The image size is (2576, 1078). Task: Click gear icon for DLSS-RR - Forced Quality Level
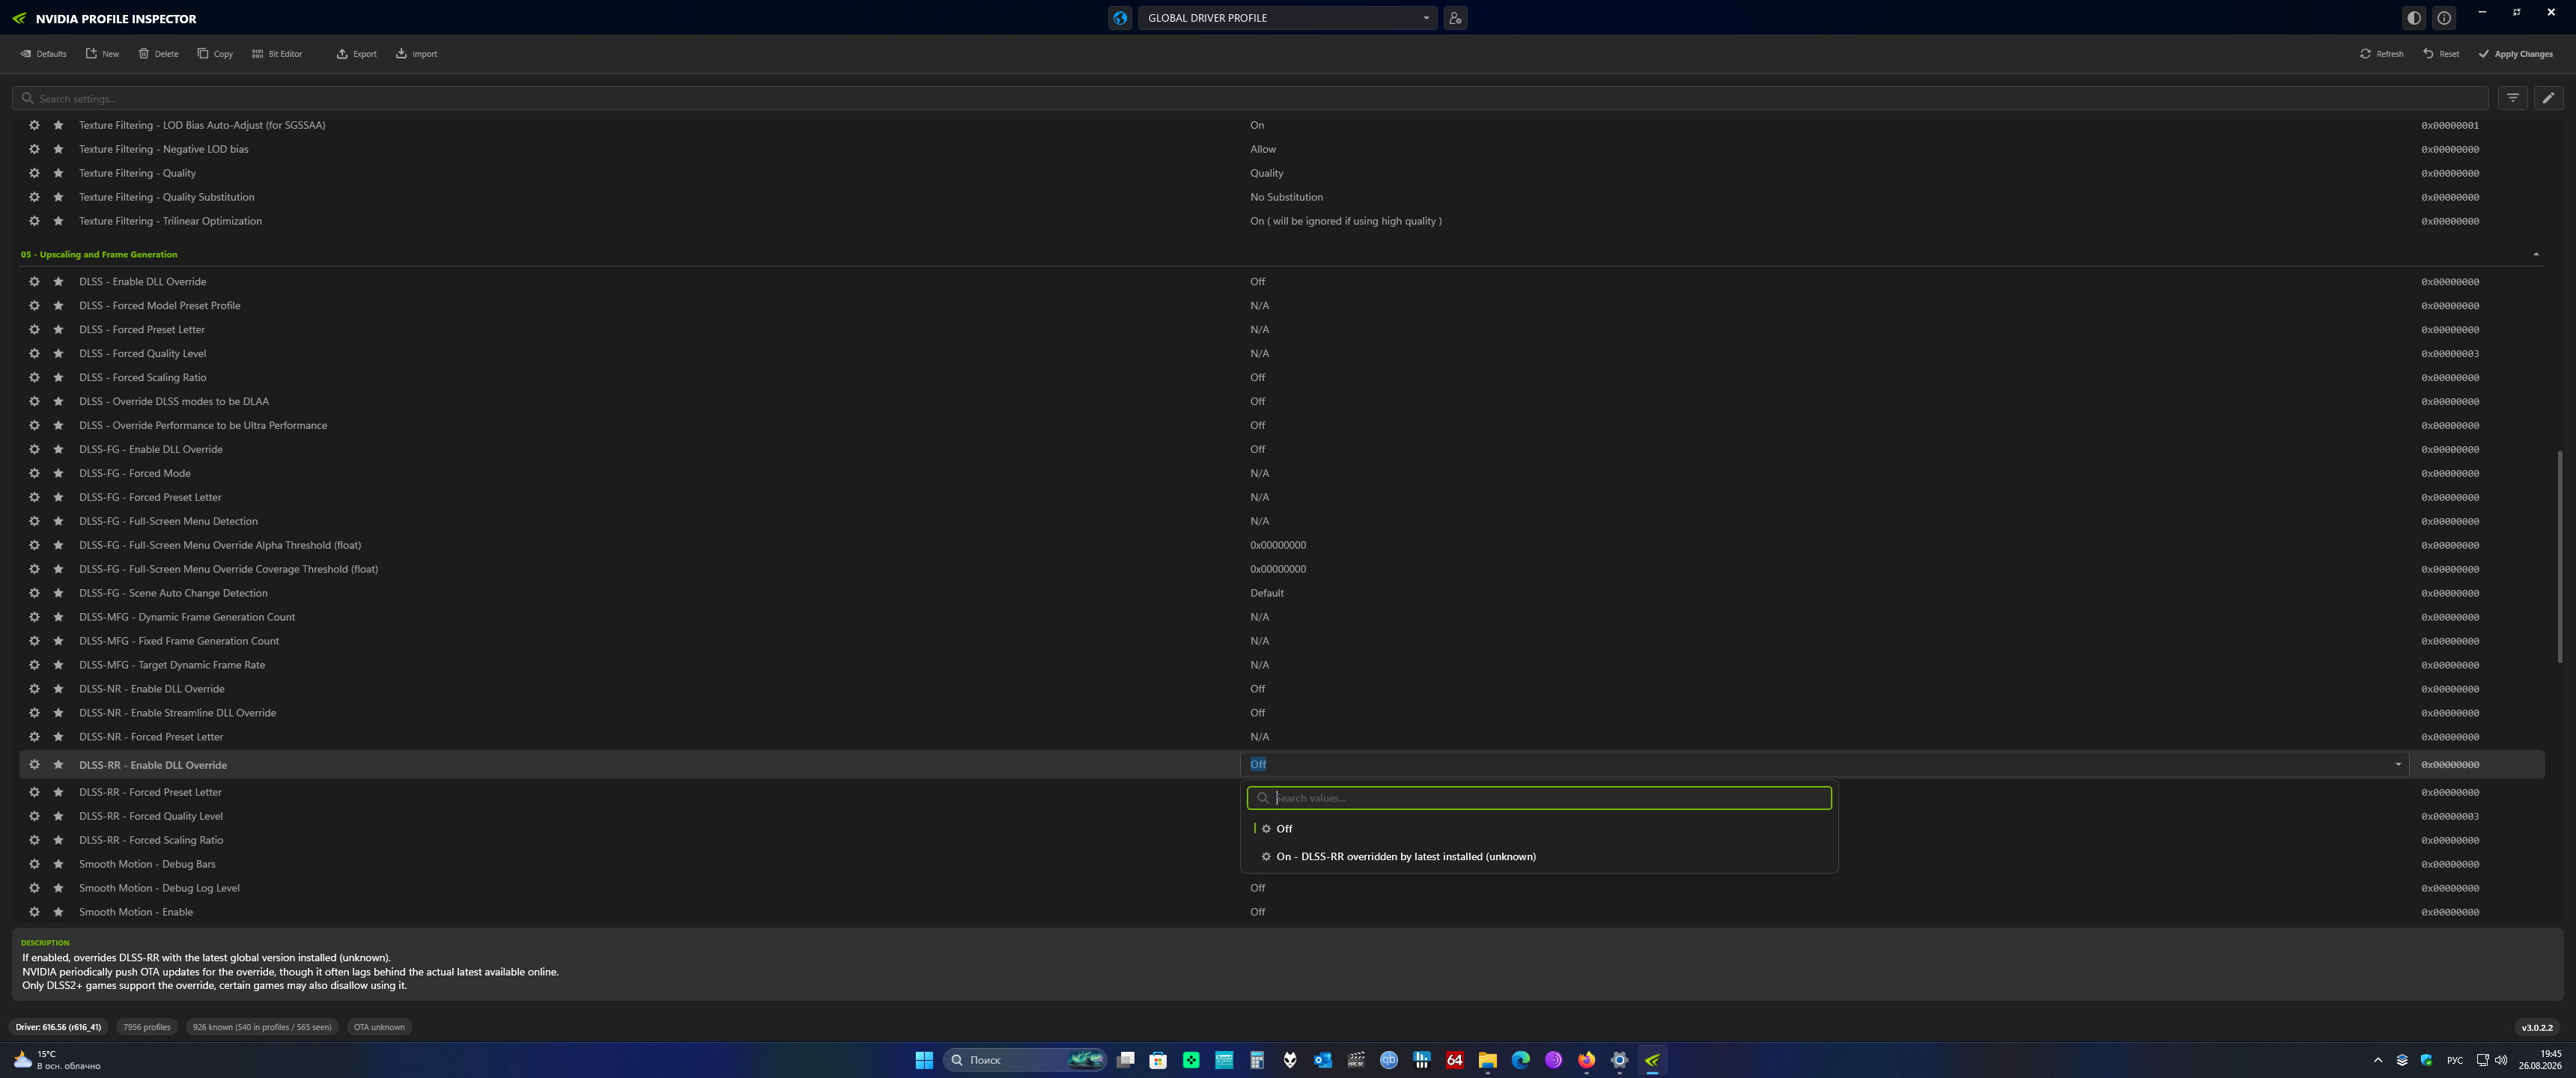(34, 816)
